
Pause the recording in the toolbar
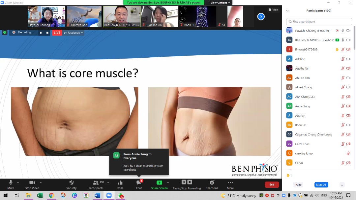[184, 182]
